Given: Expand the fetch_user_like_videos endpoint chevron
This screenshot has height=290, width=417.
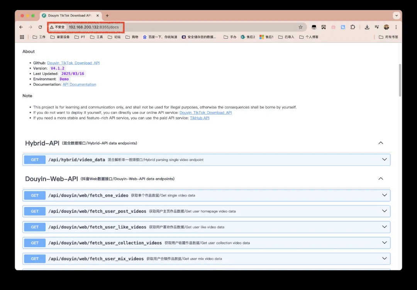Looking at the screenshot, I should (384, 227).
